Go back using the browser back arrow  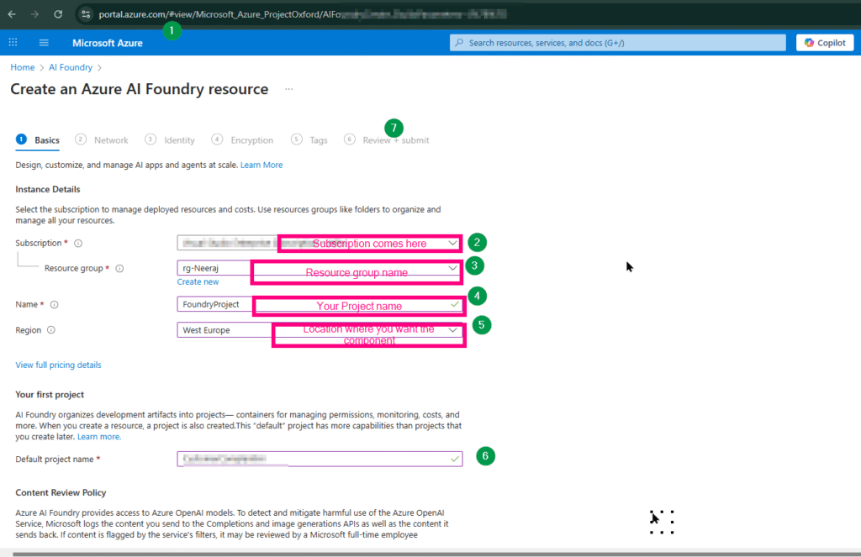coord(12,14)
